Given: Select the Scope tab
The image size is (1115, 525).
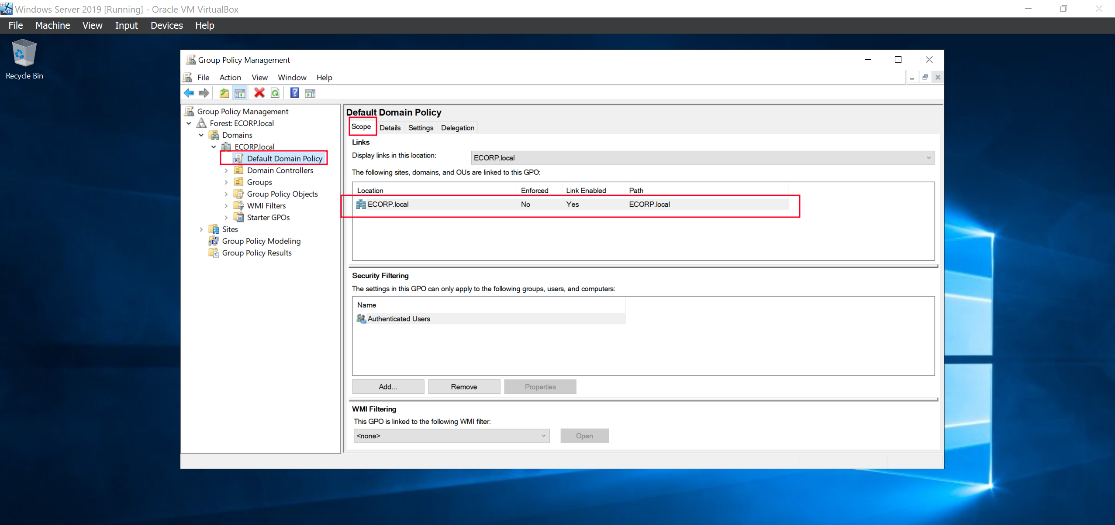Looking at the screenshot, I should point(361,126).
